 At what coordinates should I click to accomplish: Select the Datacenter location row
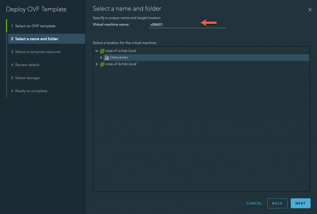click(x=206, y=57)
